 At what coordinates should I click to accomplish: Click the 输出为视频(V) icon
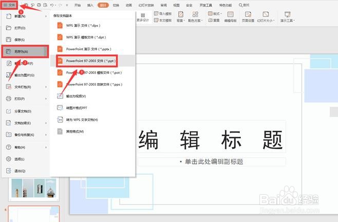pyautogui.click(x=60, y=96)
